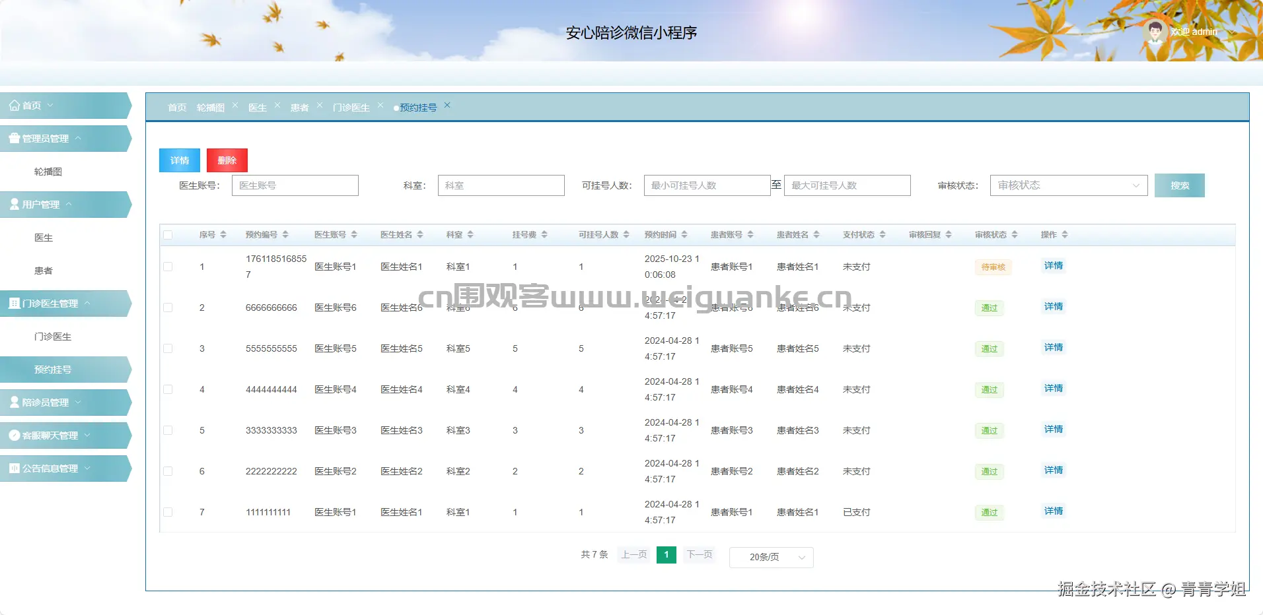The height and width of the screenshot is (615, 1263).
Task: Collapse the 用户管理 sidebar section
Action: coord(69,205)
